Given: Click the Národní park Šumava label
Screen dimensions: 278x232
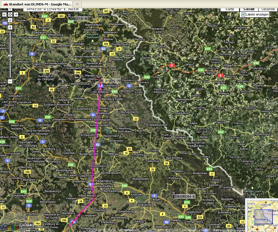Looking at the screenshot, I should pyautogui.click(x=252, y=193).
